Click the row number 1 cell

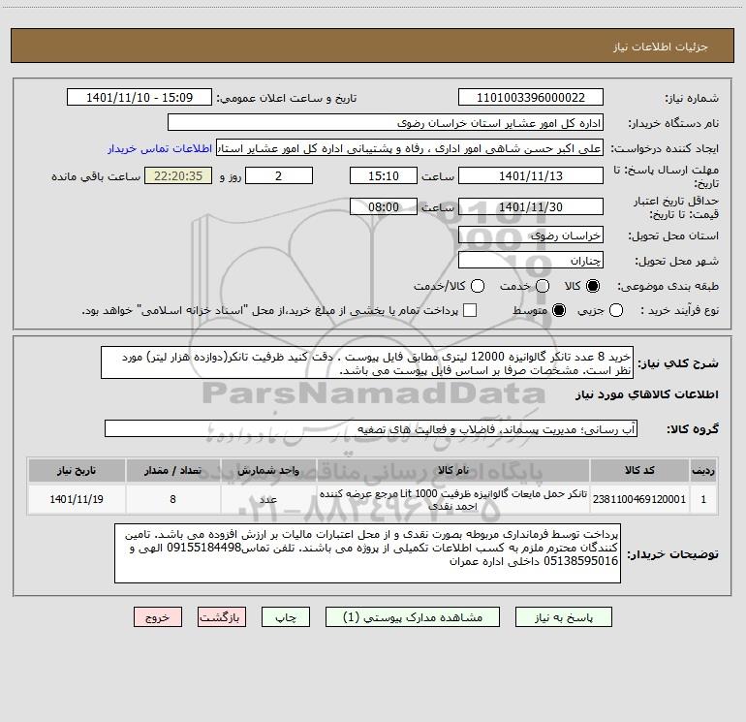[703, 499]
